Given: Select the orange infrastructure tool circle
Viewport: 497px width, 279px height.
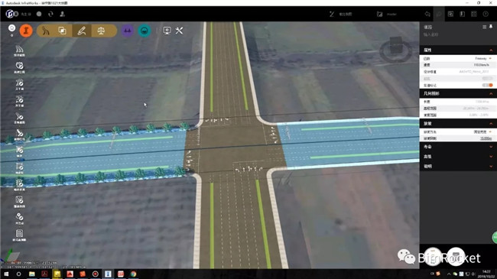Looking at the screenshot, I should coord(26,31).
